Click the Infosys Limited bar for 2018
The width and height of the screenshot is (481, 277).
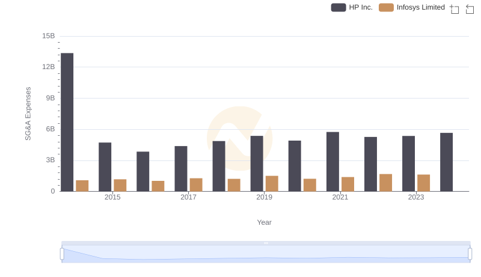(234, 185)
